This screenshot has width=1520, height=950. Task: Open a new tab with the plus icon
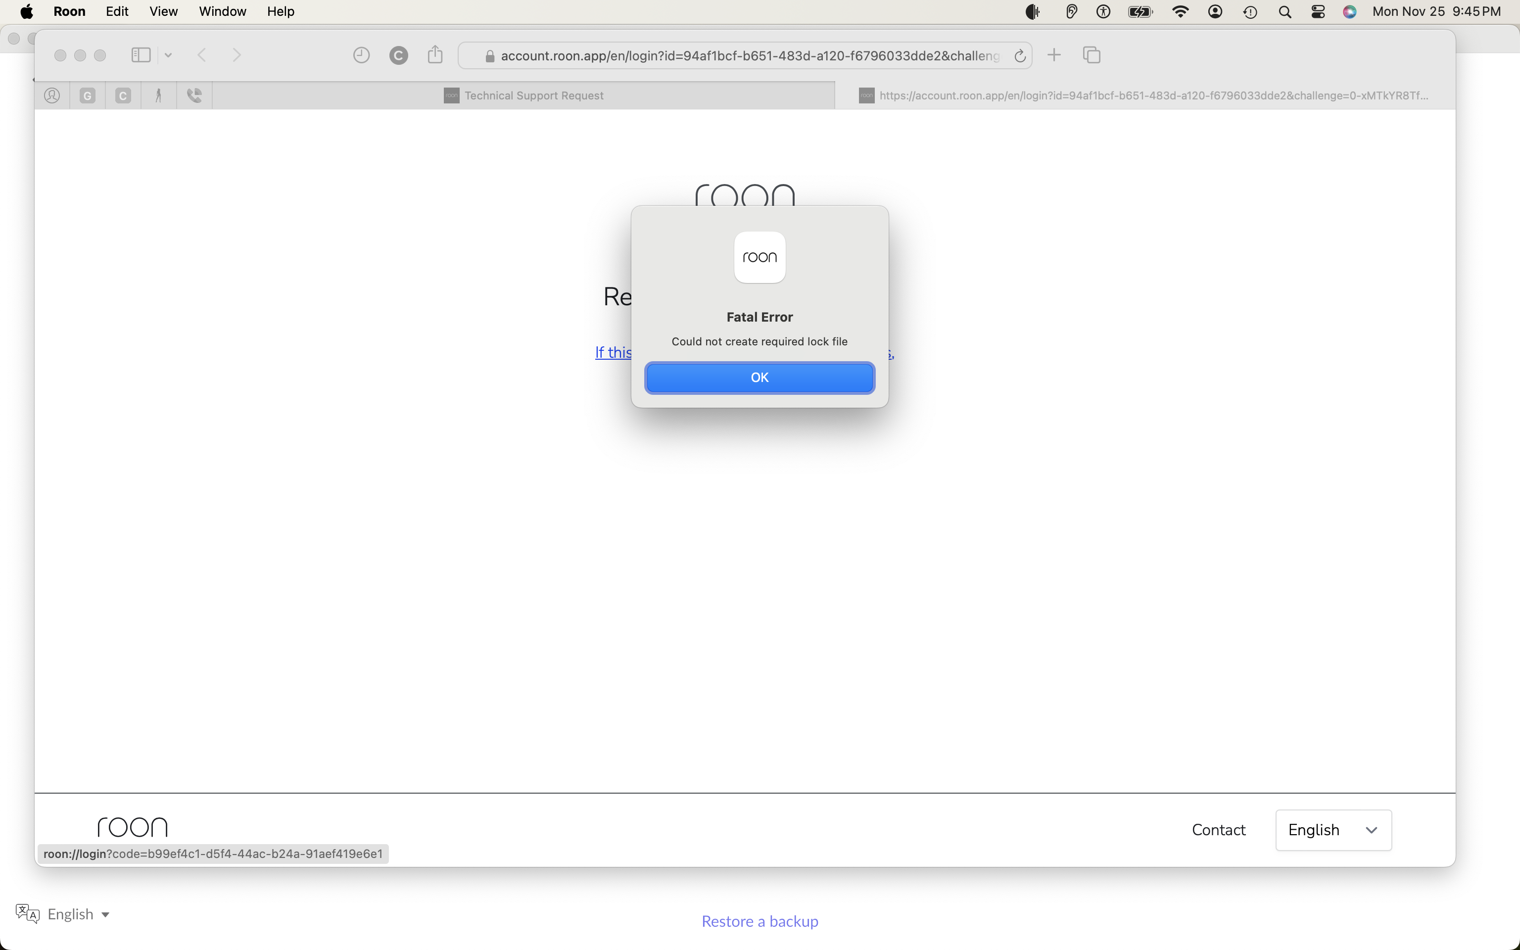point(1054,55)
